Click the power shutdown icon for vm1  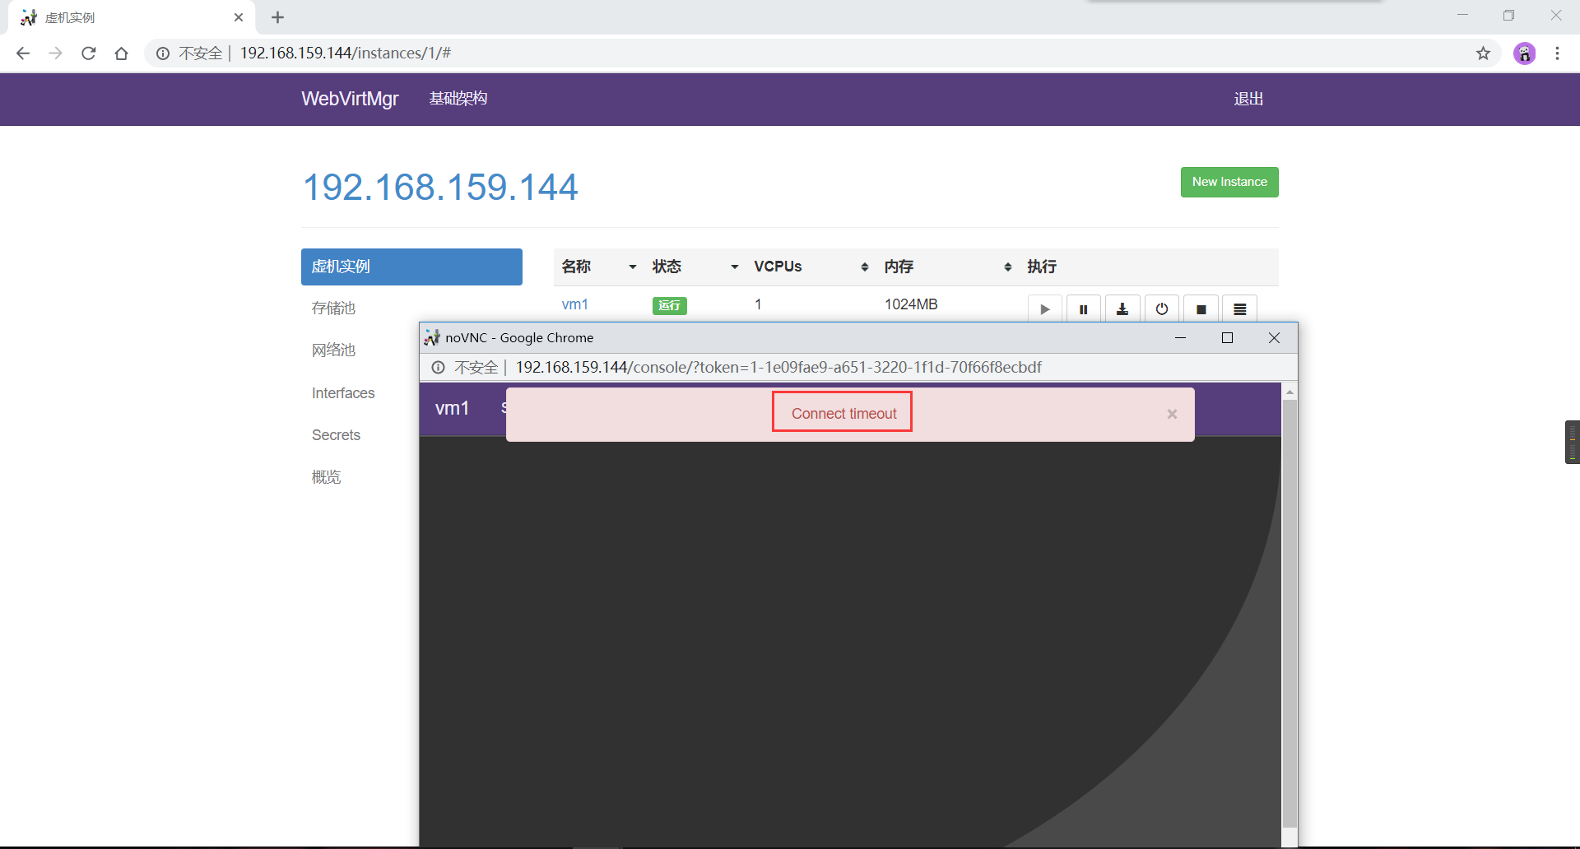pos(1161,309)
